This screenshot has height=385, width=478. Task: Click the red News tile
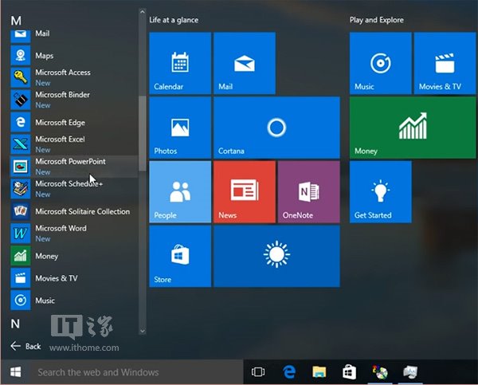click(x=244, y=191)
